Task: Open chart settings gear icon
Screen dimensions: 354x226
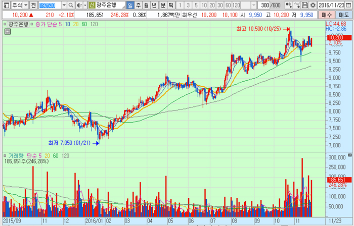Action: tap(313, 5)
